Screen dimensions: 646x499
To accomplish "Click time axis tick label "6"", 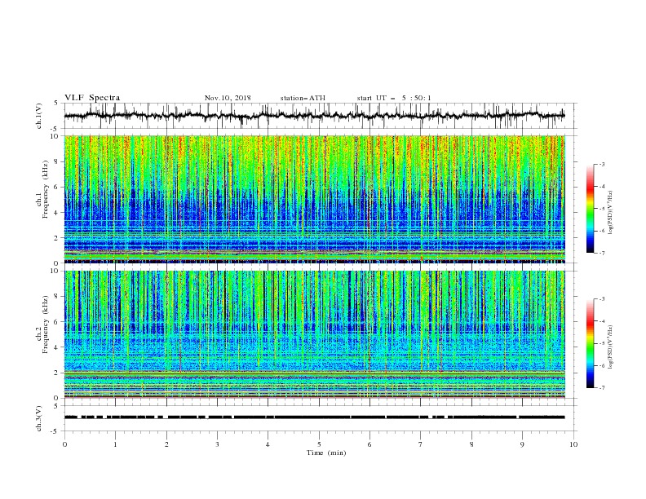I will click(x=369, y=444).
